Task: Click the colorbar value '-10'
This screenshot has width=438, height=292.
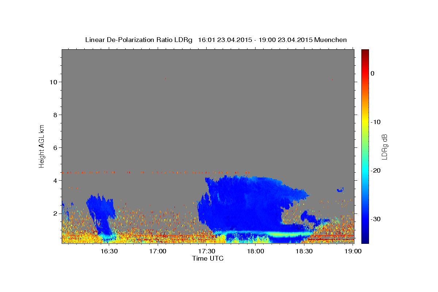Action: pyautogui.click(x=376, y=122)
